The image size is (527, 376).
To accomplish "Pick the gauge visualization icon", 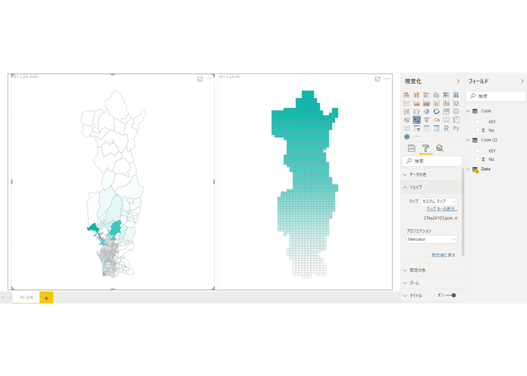I will click(x=436, y=120).
